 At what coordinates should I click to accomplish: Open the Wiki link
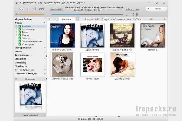[x=129, y=19]
